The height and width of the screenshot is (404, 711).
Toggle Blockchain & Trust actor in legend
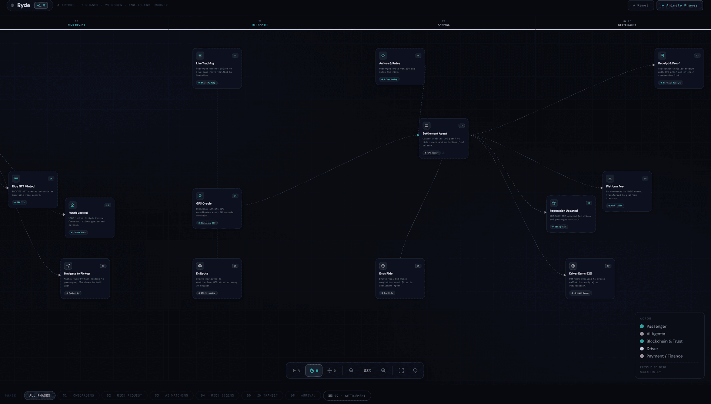661,341
